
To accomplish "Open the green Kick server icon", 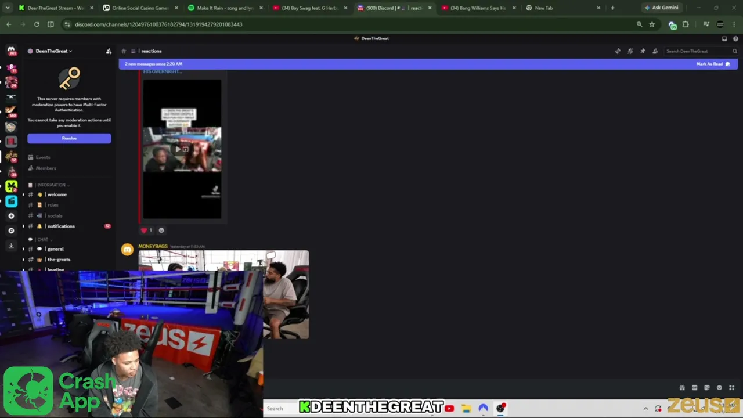I will pyautogui.click(x=11, y=186).
